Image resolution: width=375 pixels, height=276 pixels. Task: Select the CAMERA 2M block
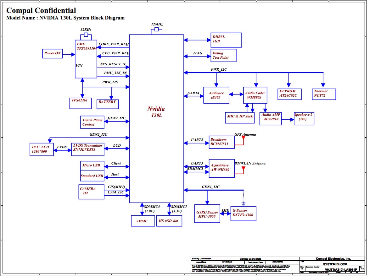click(x=91, y=192)
